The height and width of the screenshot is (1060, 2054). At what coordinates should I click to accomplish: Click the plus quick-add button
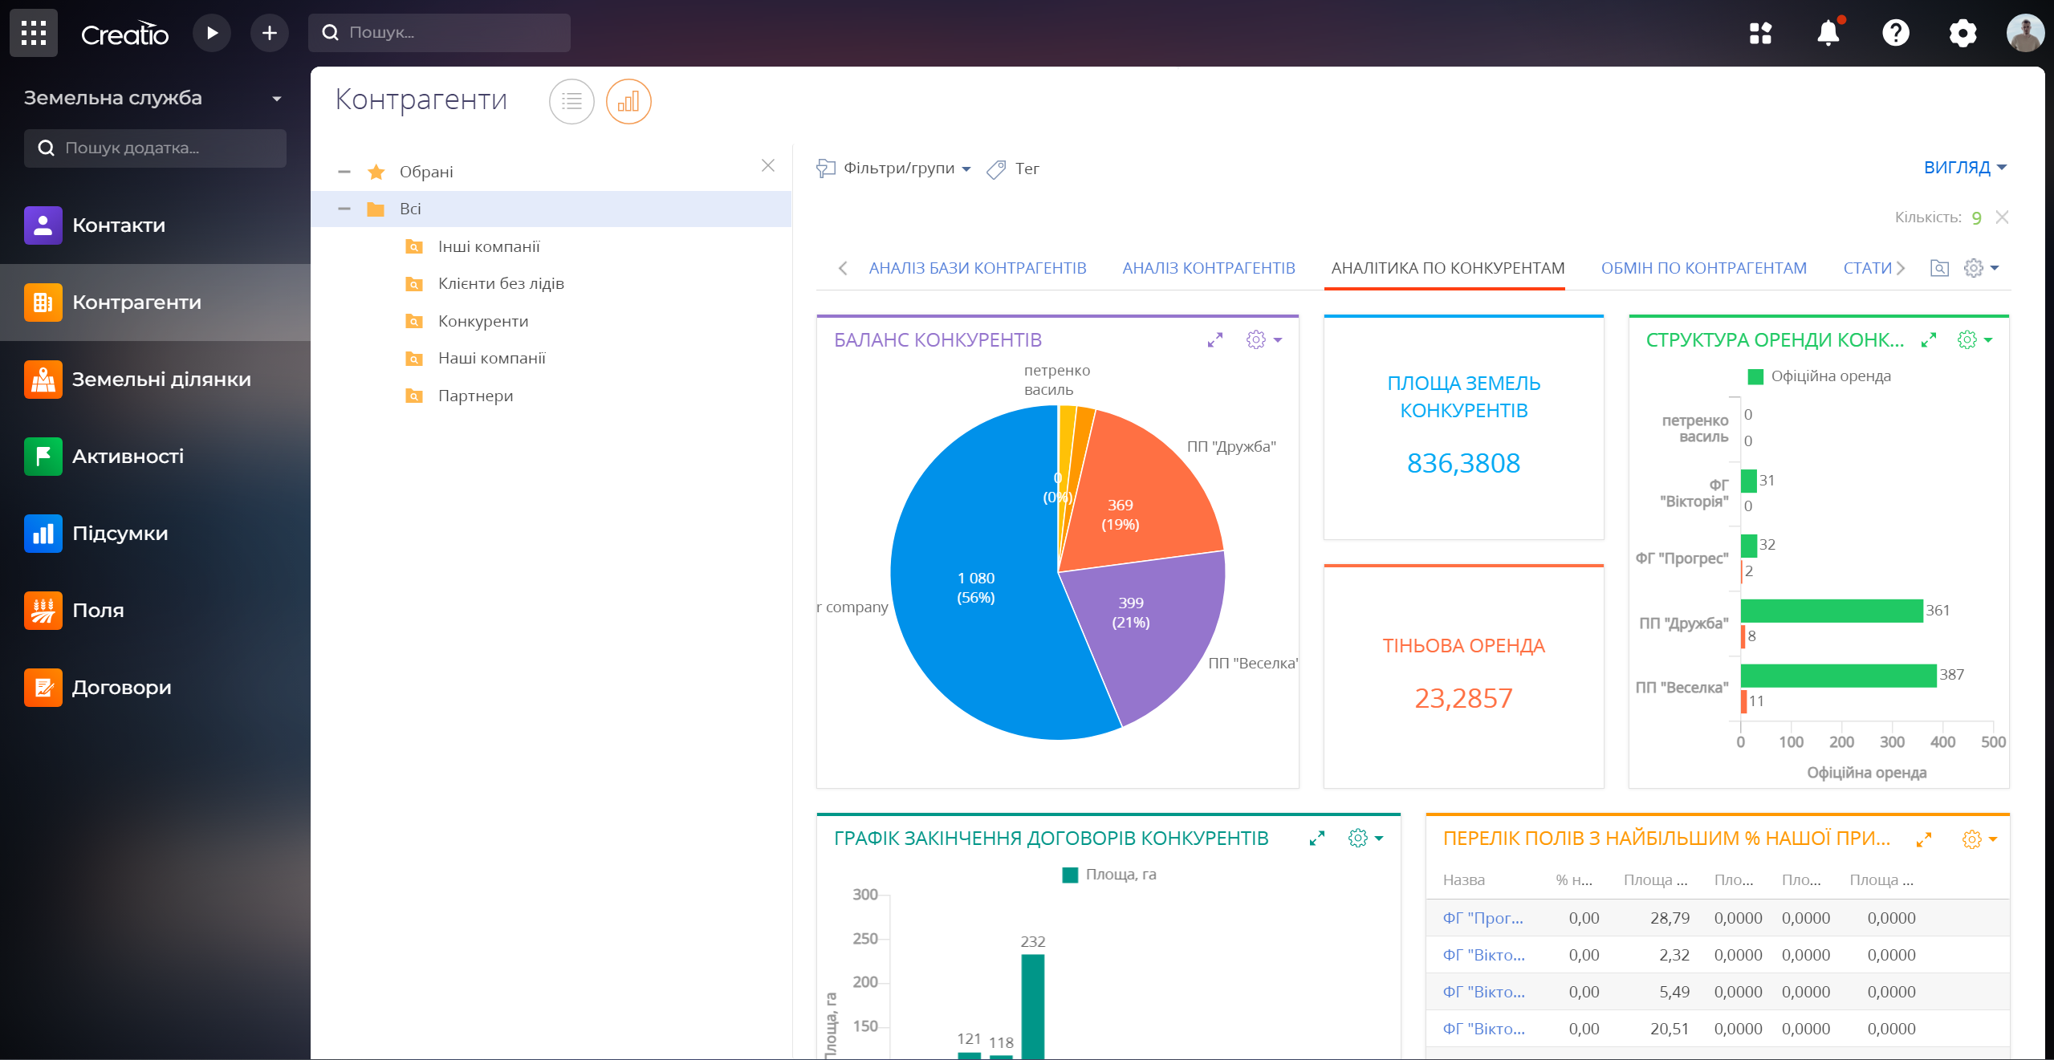[x=270, y=33]
